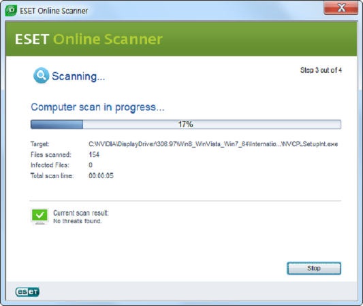Click the ESET logo in the footer
This screenshot has height=306, width=363.
coord(27,292)
